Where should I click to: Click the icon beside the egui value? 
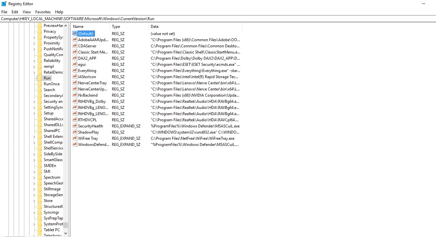[75, 64]
